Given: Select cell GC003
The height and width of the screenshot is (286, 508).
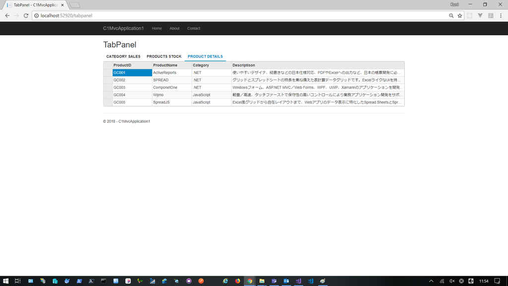Looking at the screenshot, I should point(132,87).
